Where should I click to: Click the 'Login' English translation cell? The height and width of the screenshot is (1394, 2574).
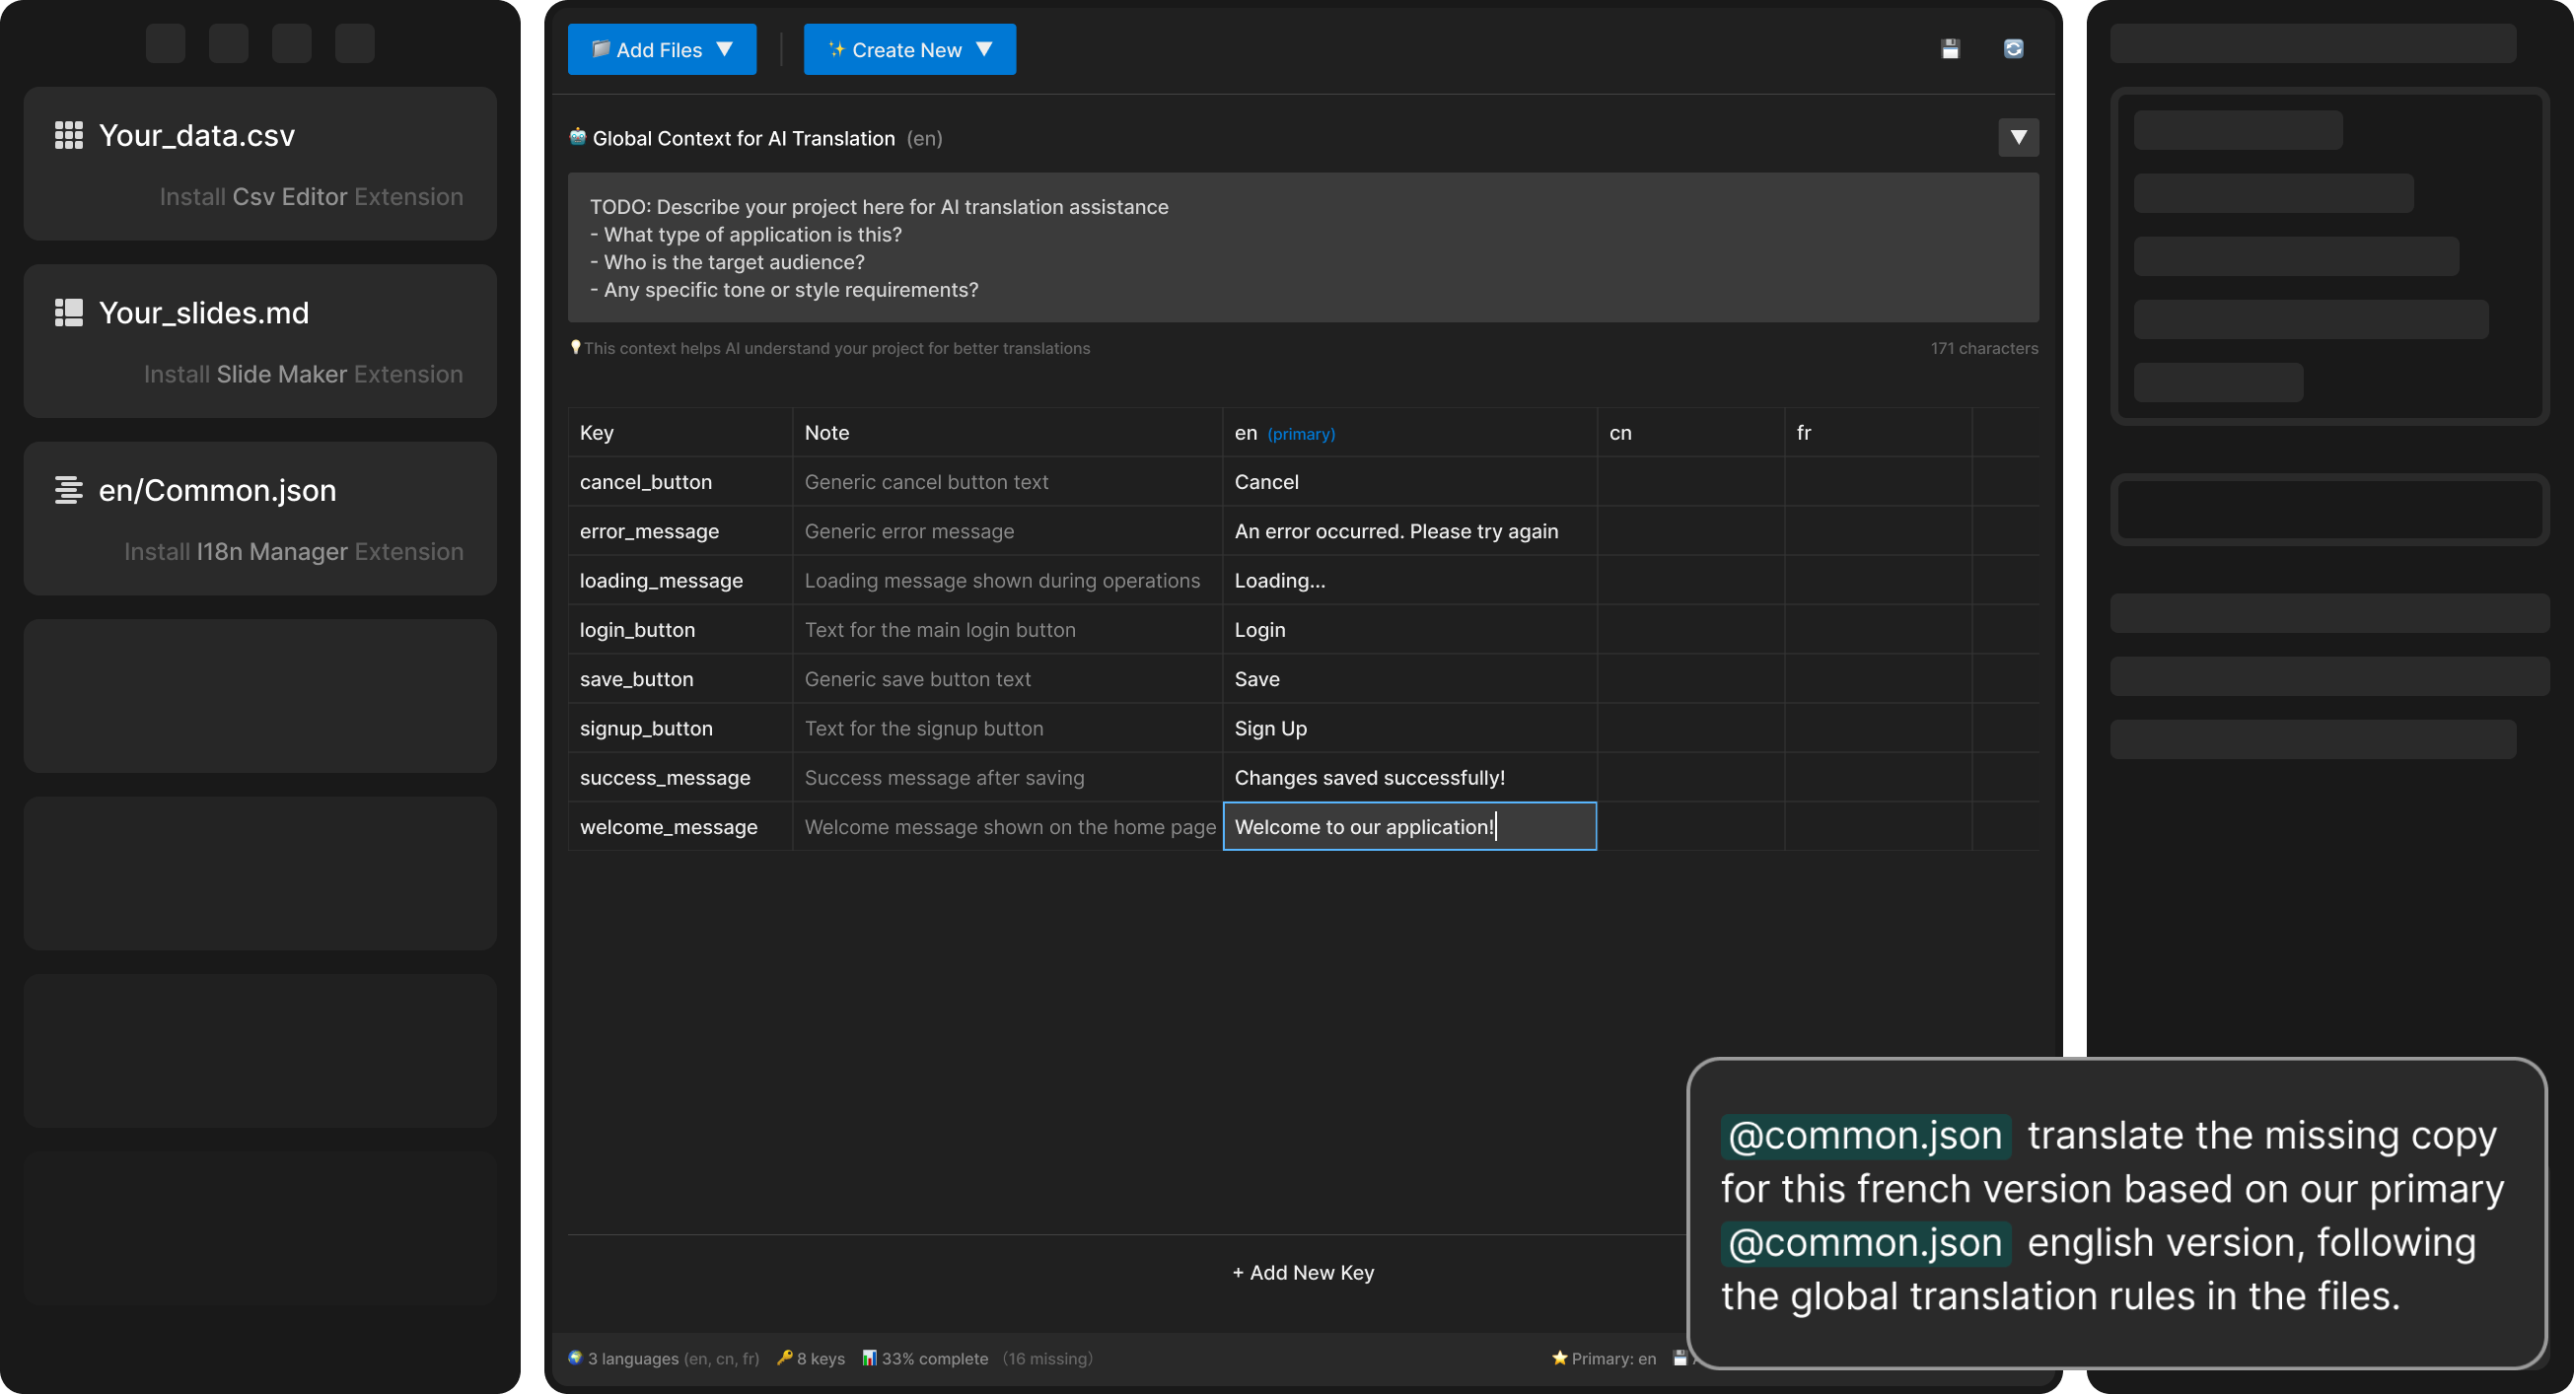tap(1410, 630)
